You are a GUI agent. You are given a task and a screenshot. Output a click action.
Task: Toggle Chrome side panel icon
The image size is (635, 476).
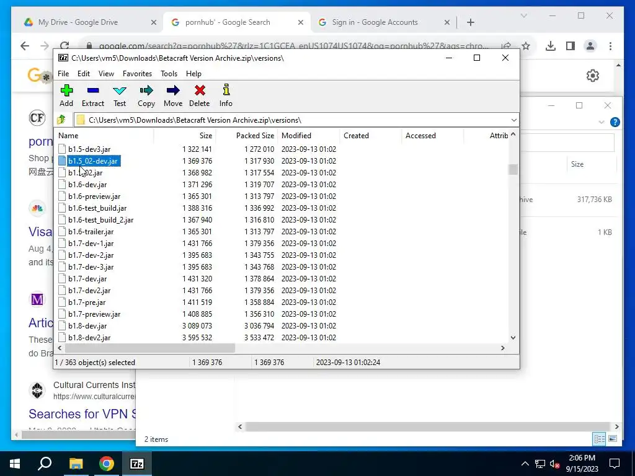click(x=571, y=46)
